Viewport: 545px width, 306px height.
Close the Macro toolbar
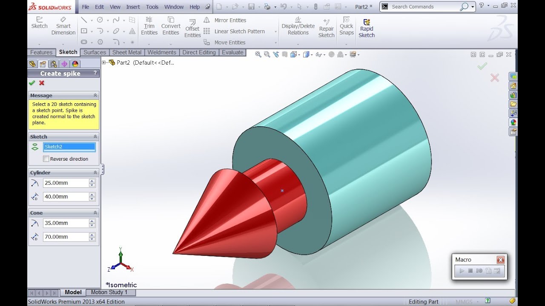tap(501, 260)
